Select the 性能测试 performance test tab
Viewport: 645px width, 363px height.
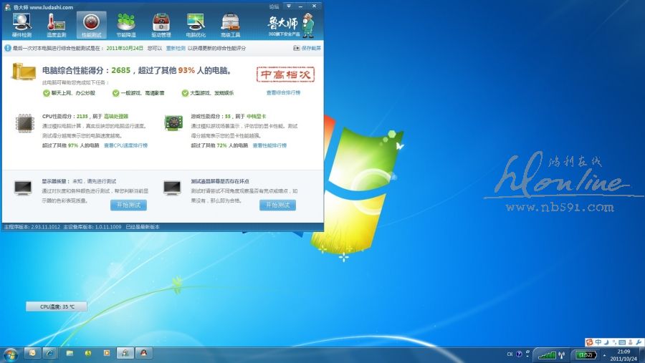91,25
